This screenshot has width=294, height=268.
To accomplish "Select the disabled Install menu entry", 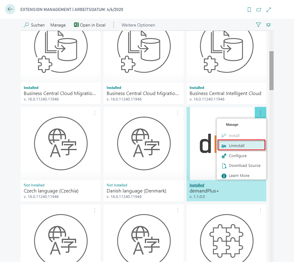I will 241,136.
